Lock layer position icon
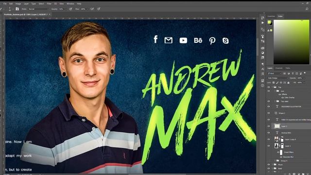311x175 pixels. click(281, 83)
